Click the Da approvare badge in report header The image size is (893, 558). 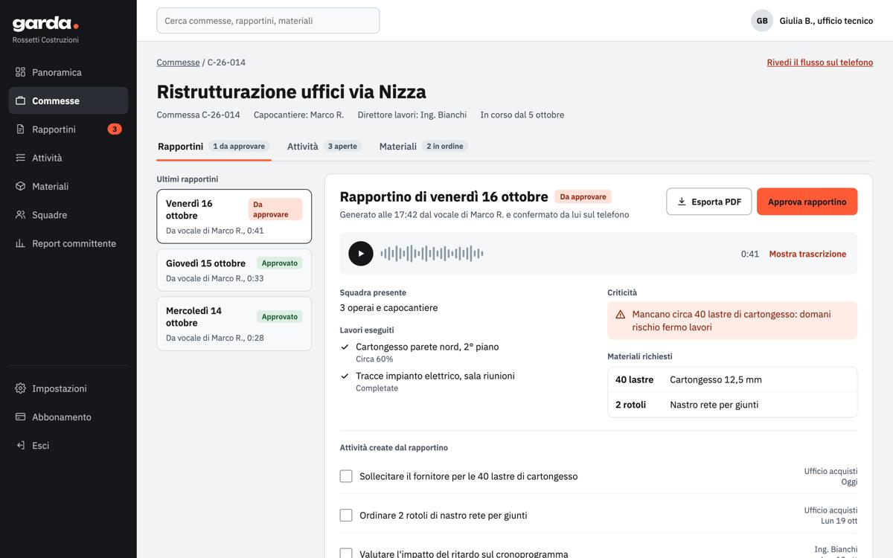pyautogui.click(x=583, y=197)
